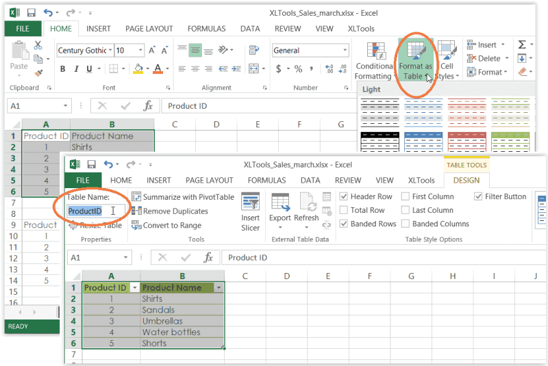The image size is (548, 366).
Task: Check the First Column checkbox
Action: click(x=406, y=196)
